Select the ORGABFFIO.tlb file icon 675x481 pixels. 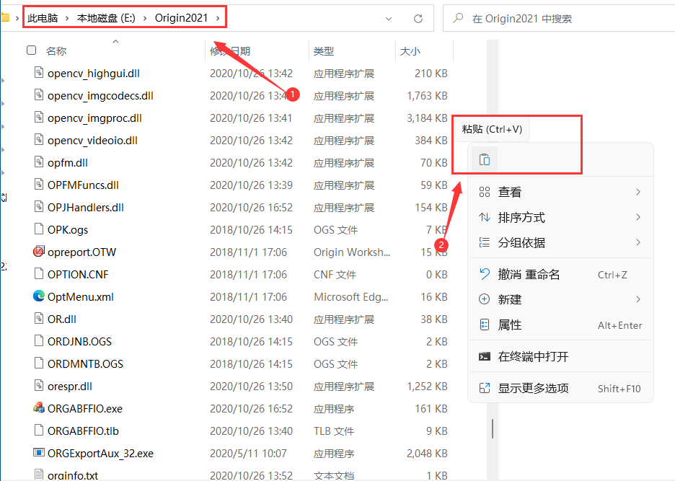point(39,431)
